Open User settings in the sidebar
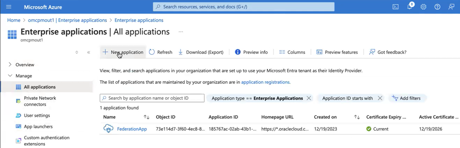This screenshot has width=460, height=148. click(x=37, y=115)
